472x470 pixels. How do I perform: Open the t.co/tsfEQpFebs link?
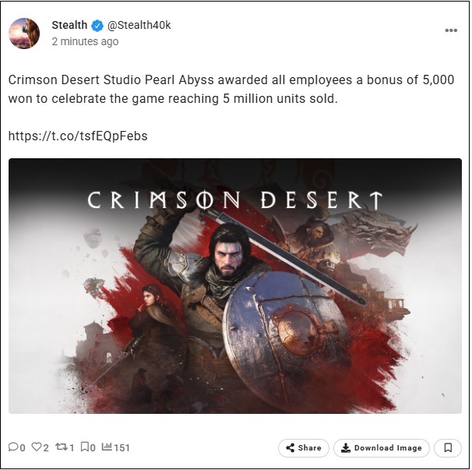[78, 136]
